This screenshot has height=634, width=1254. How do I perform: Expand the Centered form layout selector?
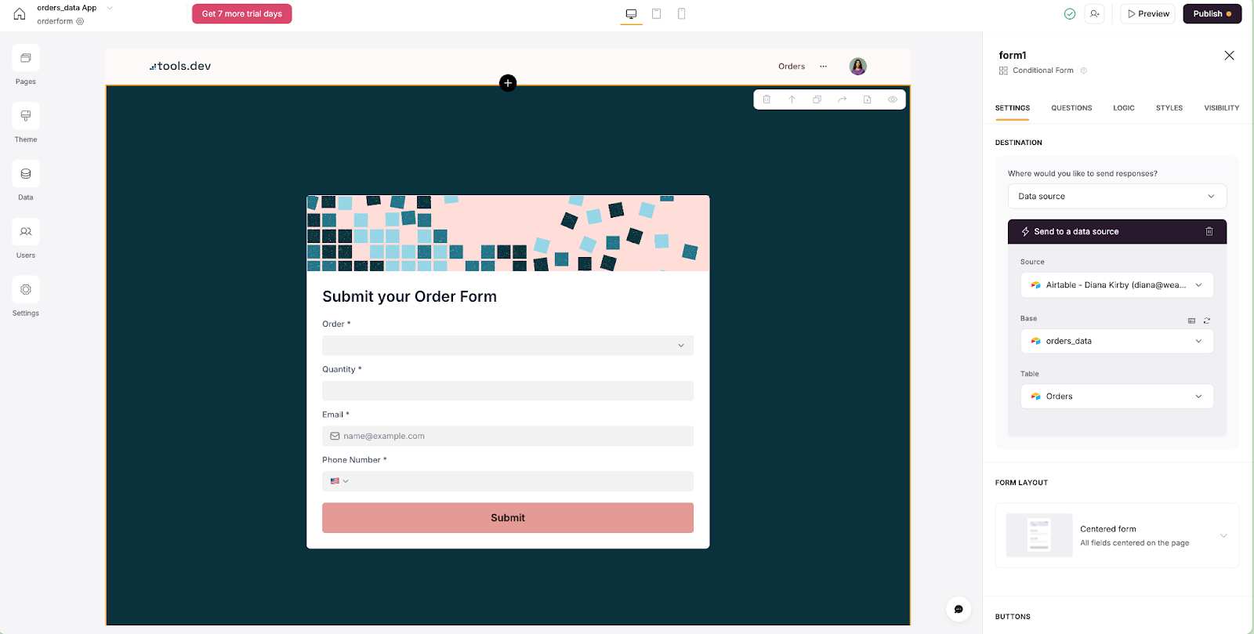tap(1117, 535)
